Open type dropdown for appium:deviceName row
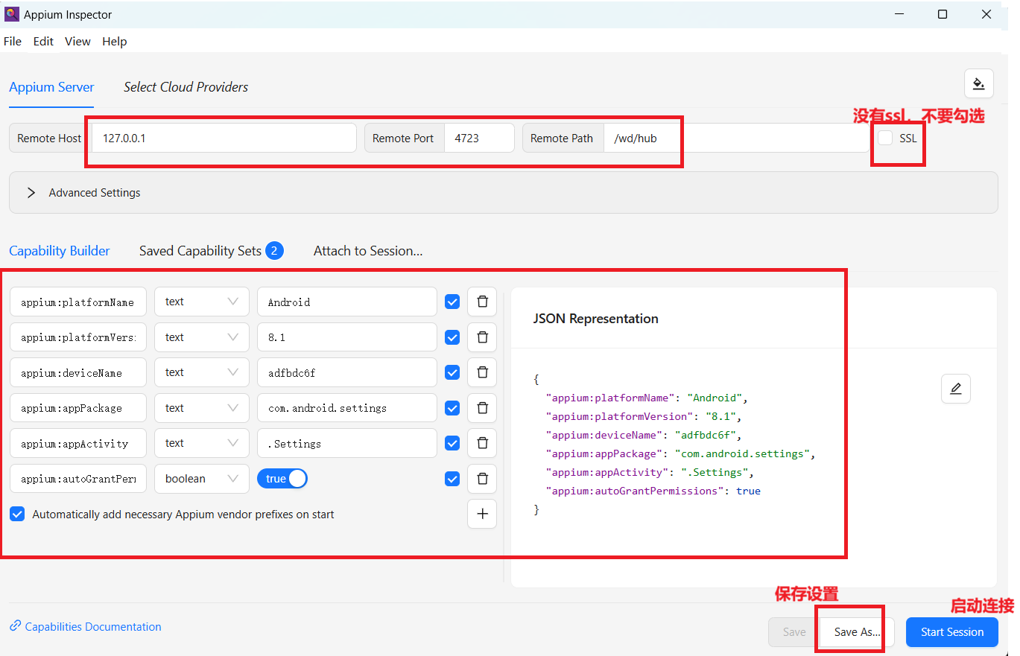Image resolution: width=1020 pixels, height=656 pixels. coord(202,372)
